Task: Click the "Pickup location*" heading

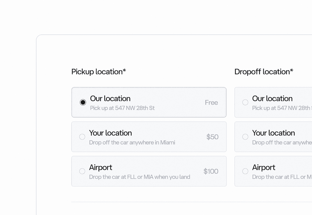Action: (99, 72)
